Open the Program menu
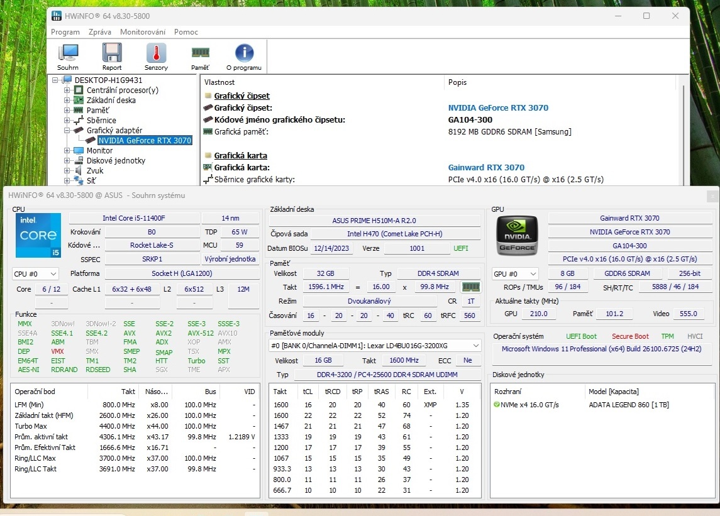Viewport: 720px width, 516px height. tap(65, 31)
